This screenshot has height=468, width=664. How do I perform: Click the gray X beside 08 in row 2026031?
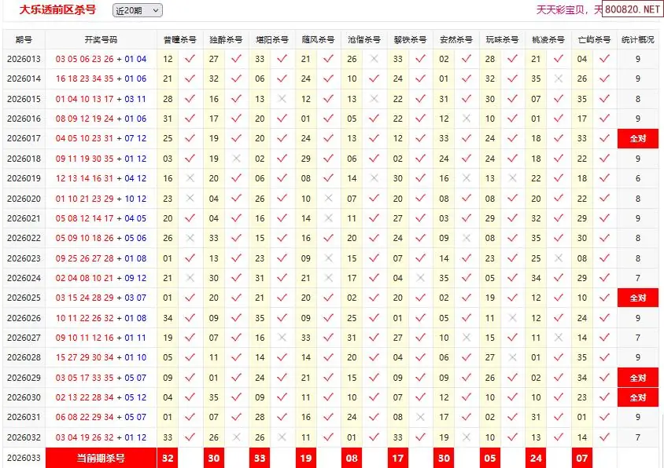pos(420,418)
